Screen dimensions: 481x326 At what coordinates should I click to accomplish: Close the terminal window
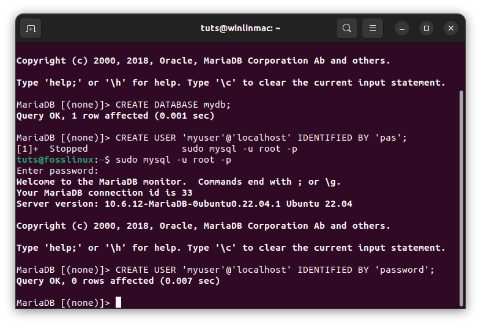[451, 28]
